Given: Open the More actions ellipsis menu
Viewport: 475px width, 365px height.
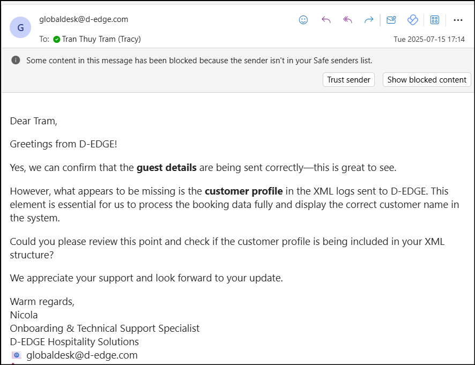Looking at the screenshot, I should (458, 20).
